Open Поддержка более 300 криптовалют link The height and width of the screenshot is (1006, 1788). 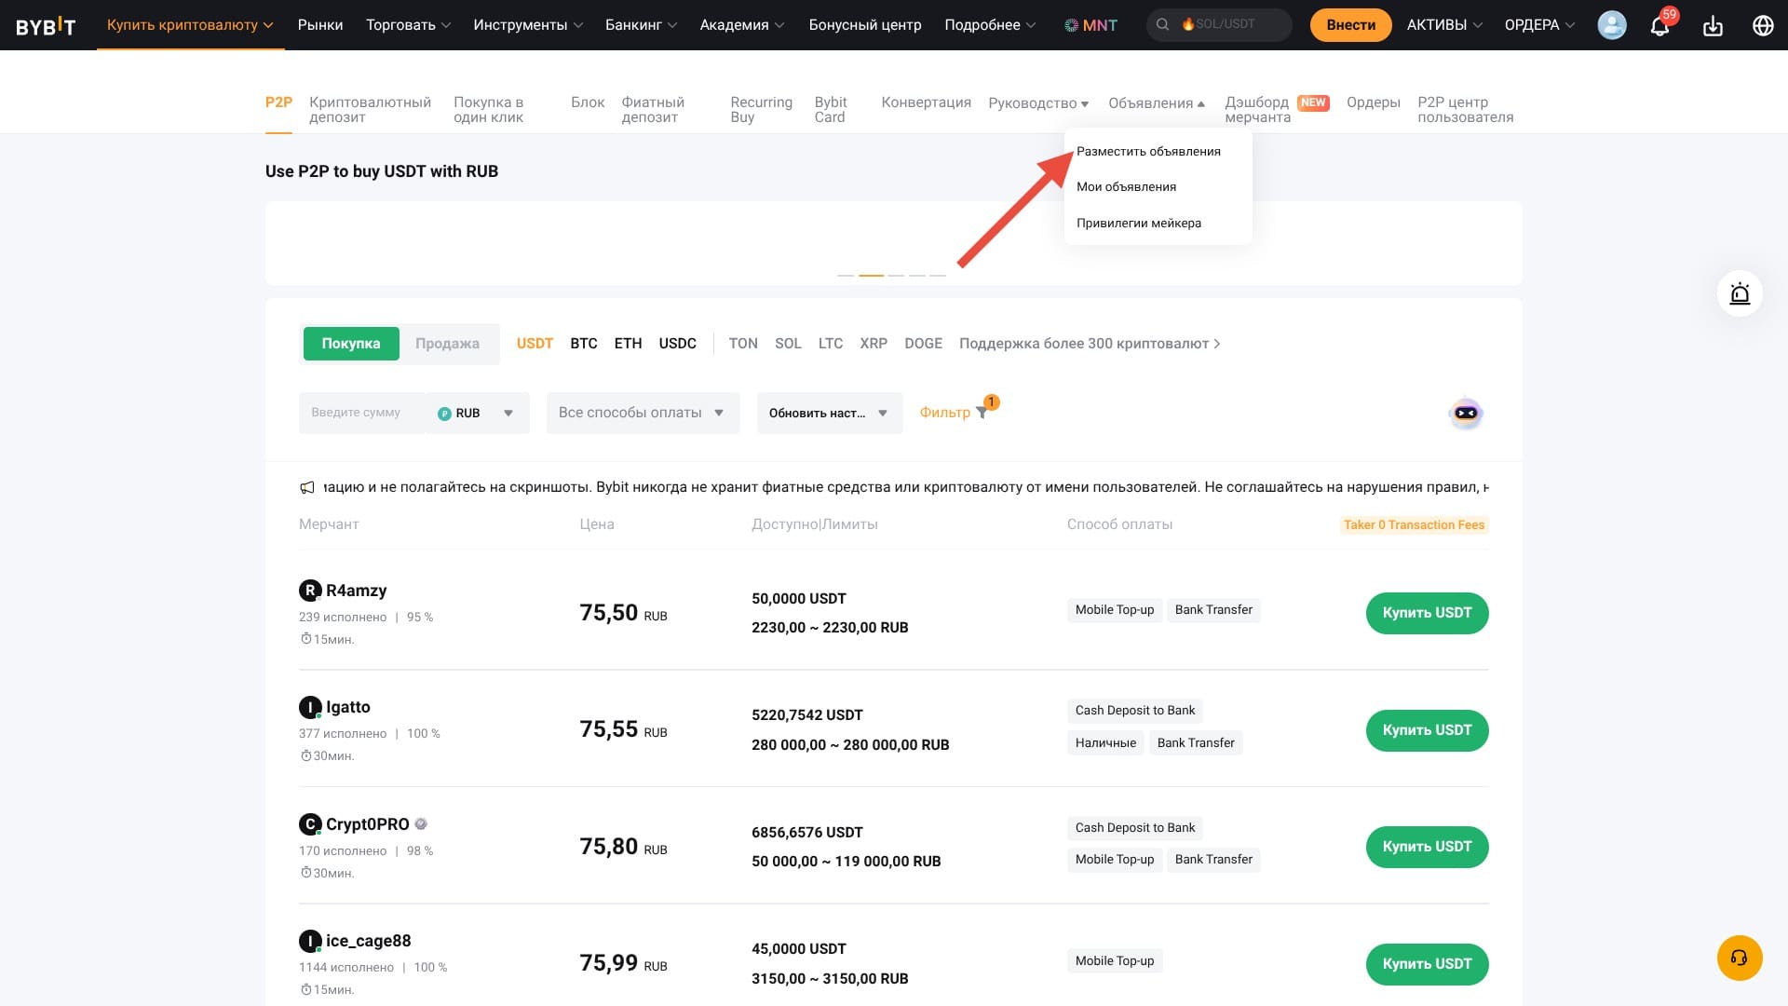pyautogui.click(x=1090, y=344)
